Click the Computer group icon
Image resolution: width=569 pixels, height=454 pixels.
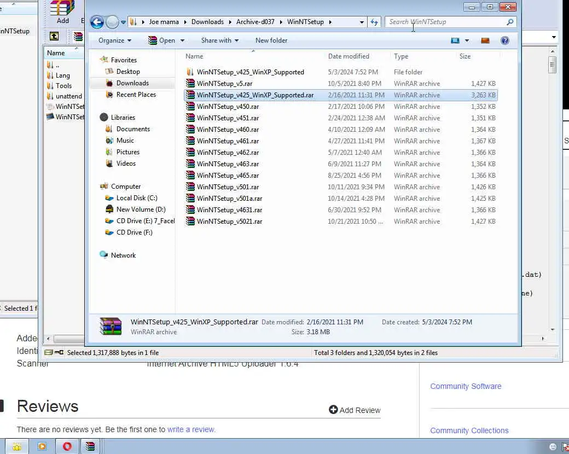pos(104,186)
